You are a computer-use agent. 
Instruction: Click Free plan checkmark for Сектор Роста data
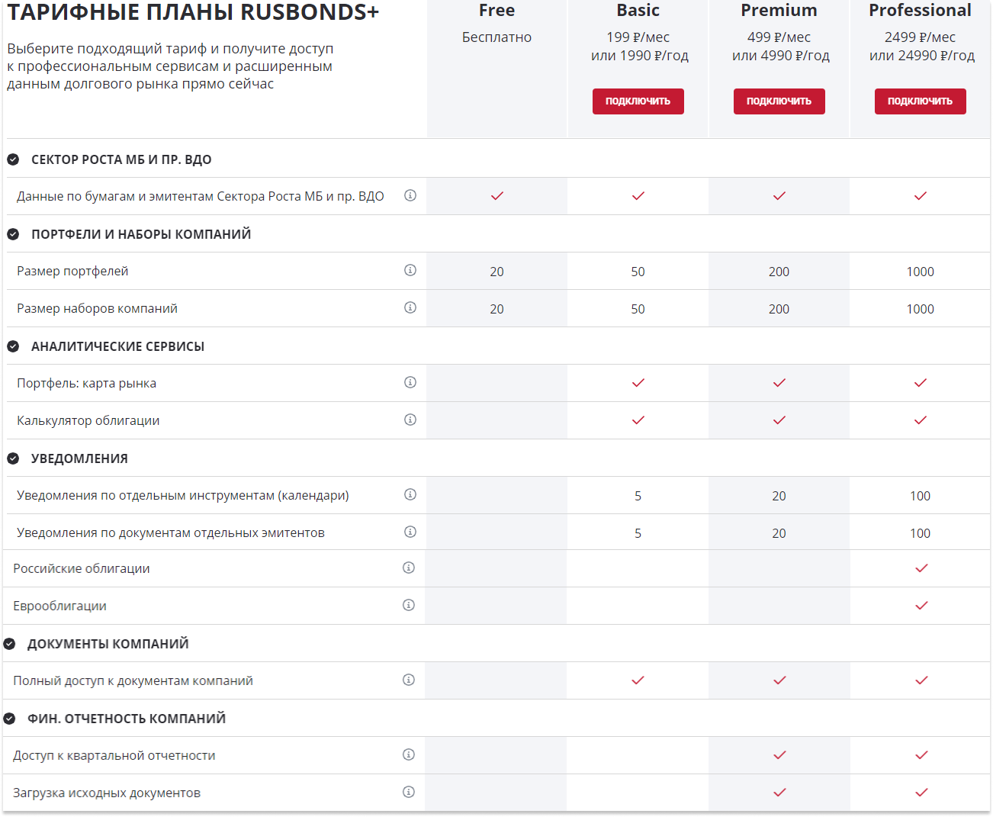pos(497,196)
